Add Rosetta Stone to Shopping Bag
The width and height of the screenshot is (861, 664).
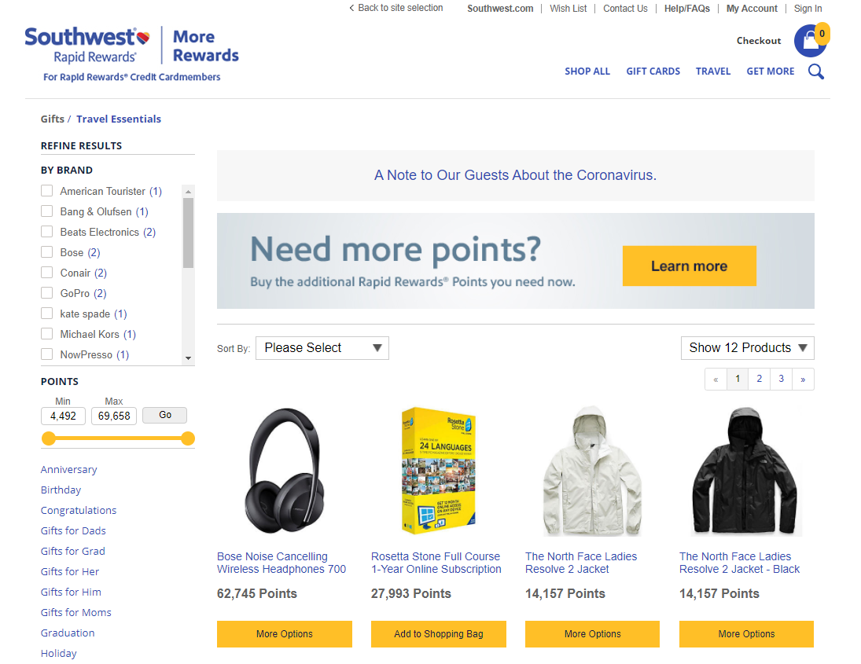[x=438, y=633]
